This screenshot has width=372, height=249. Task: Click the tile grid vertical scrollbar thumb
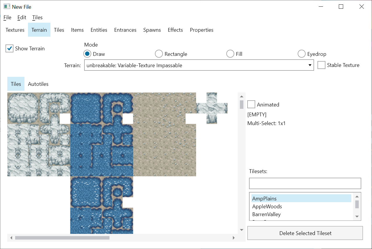point(241,104)
